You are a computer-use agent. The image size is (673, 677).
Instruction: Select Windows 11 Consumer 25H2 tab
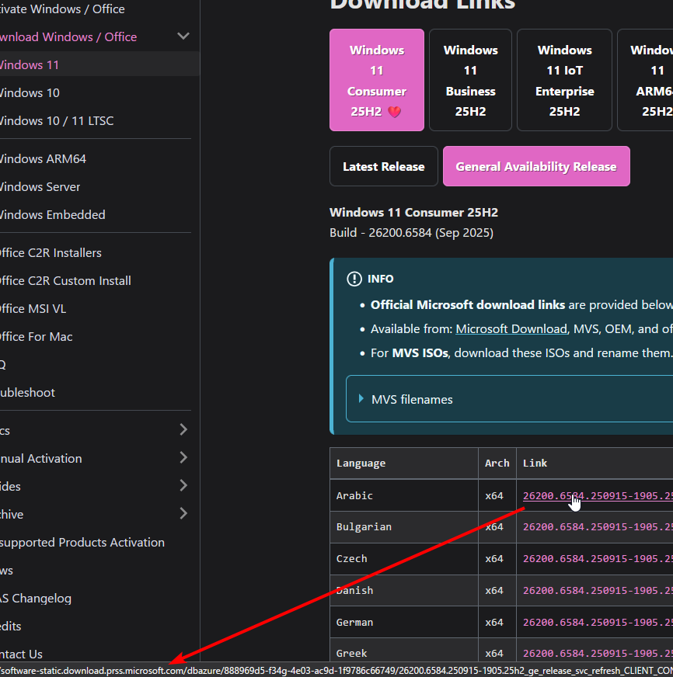point(376,80)
